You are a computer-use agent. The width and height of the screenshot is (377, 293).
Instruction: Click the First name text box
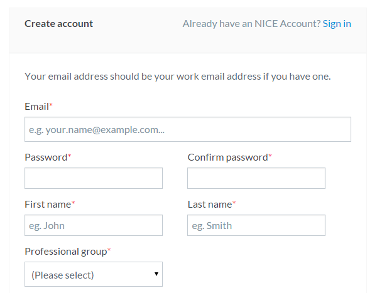[93, 225]
